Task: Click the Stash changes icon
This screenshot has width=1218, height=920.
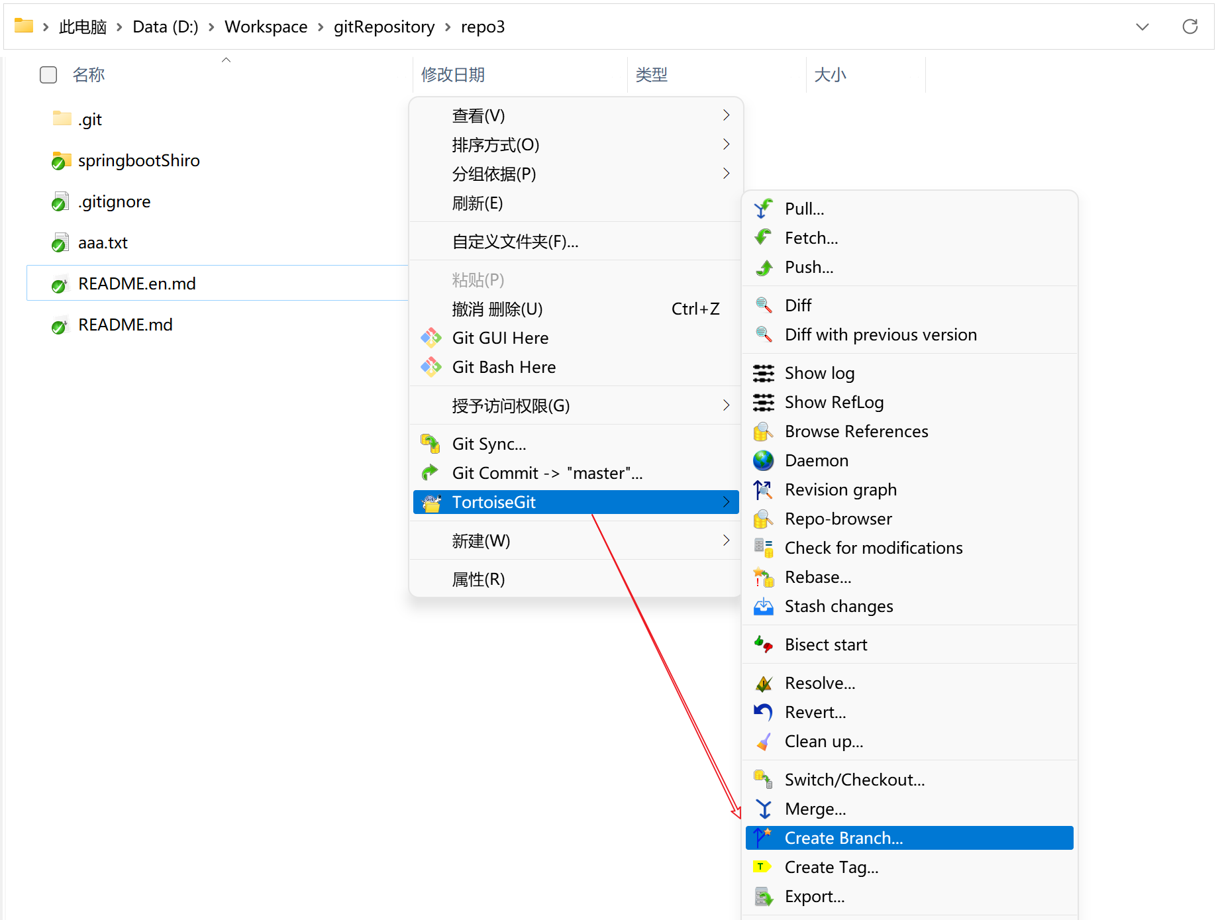Action: [763, 607]
